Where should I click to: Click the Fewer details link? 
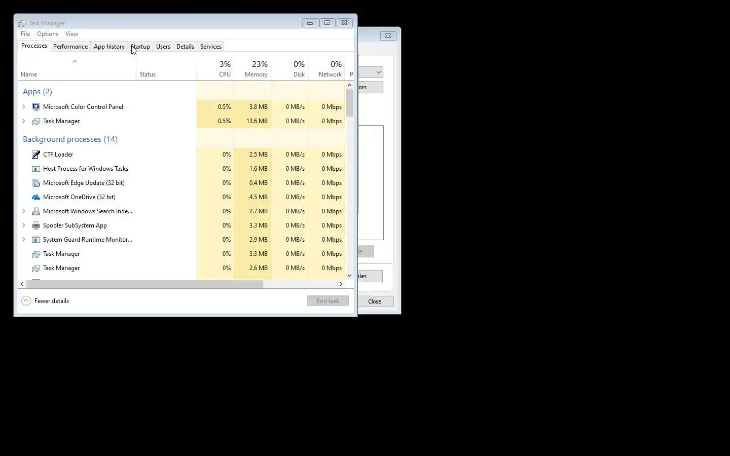52,301
